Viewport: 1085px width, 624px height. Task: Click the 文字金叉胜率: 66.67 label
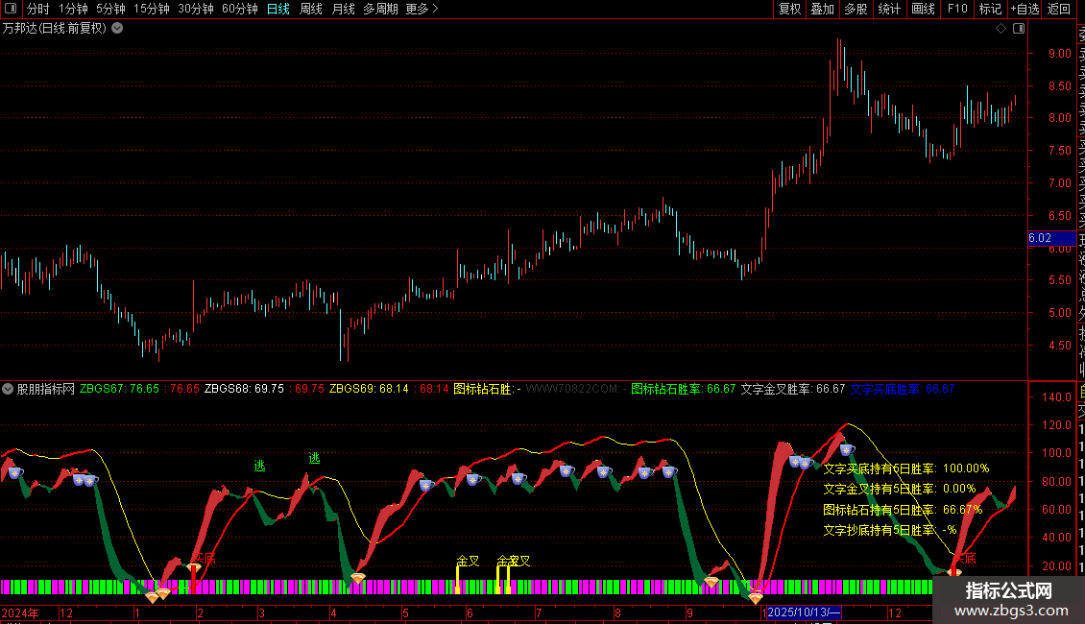tap(793, 389)
